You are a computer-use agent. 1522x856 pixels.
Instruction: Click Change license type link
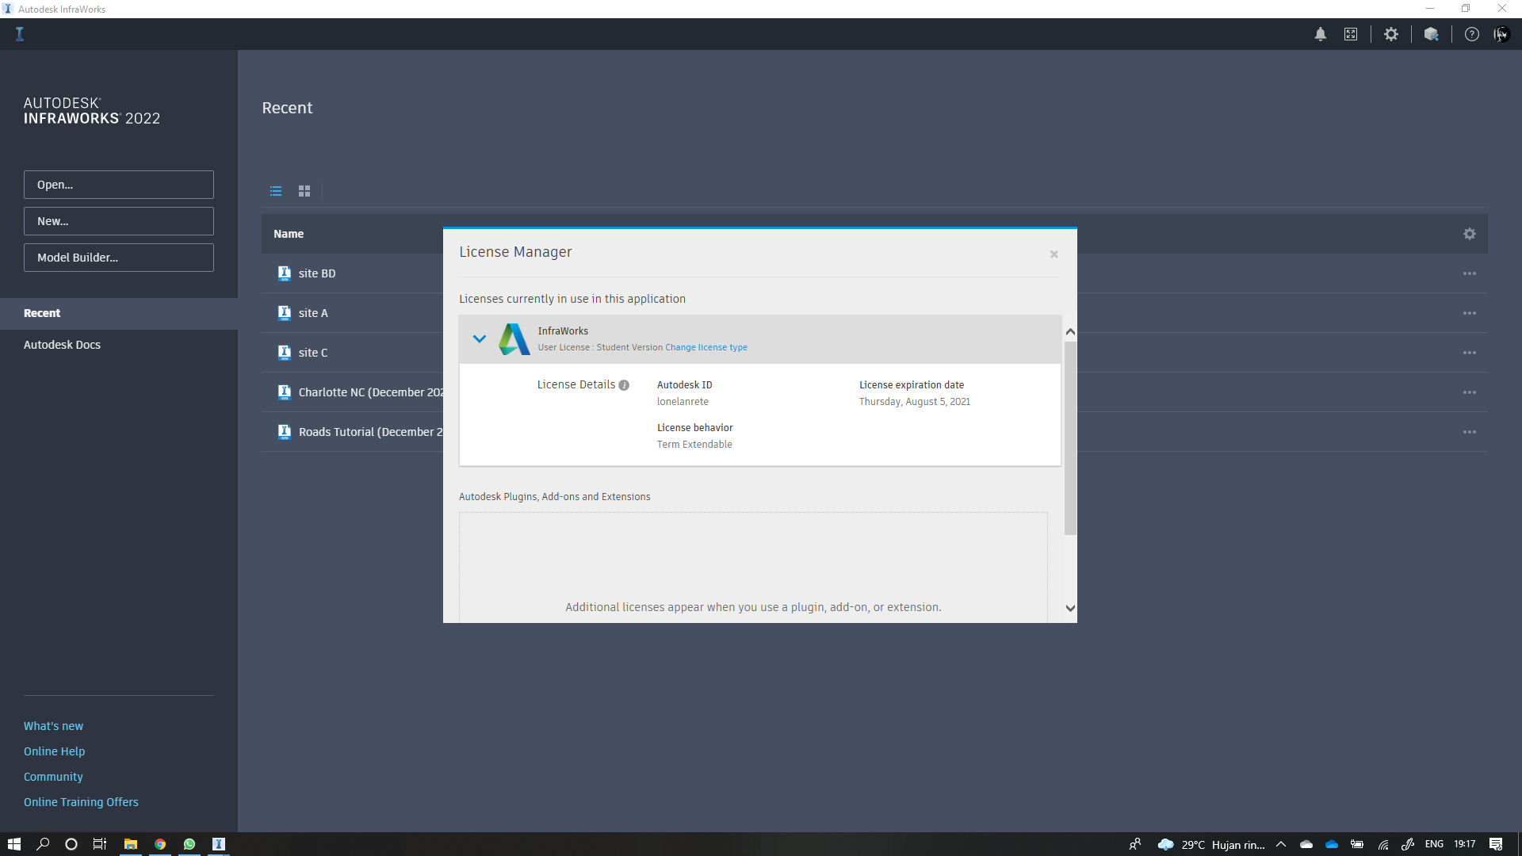click(706, 347)
